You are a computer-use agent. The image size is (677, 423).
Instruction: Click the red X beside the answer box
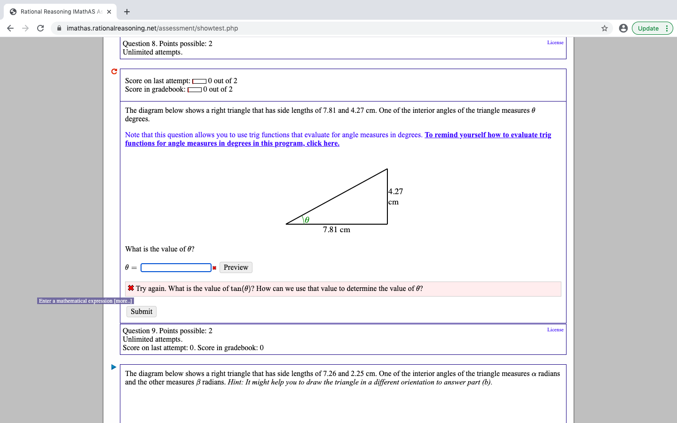tap(214, 267)
